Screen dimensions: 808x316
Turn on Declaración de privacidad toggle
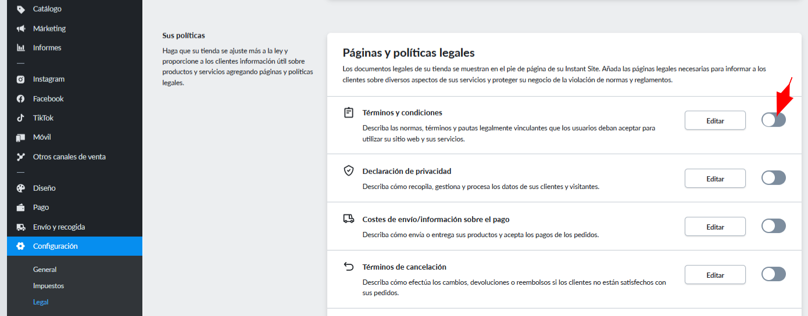(774, 178)
